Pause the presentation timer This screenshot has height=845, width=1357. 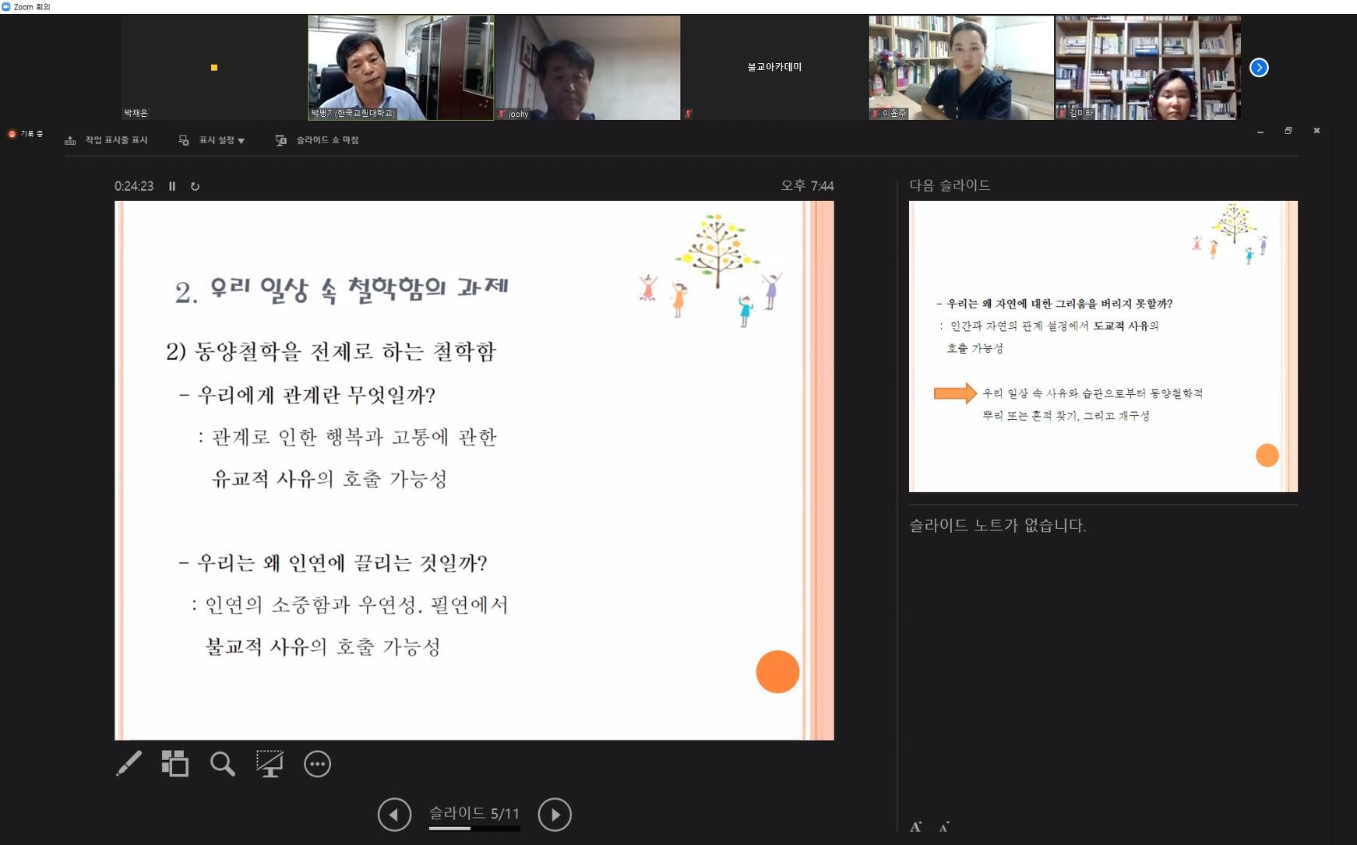click(172, 186)
